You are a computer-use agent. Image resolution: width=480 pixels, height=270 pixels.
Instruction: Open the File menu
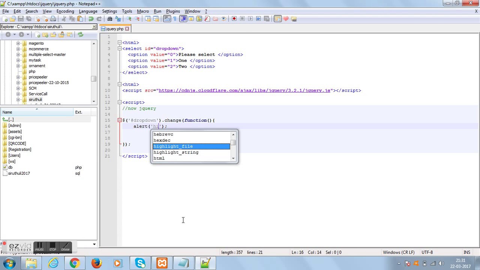(x=6, y=11)
